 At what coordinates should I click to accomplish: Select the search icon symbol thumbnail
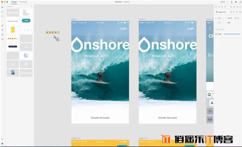coord(26,47)
